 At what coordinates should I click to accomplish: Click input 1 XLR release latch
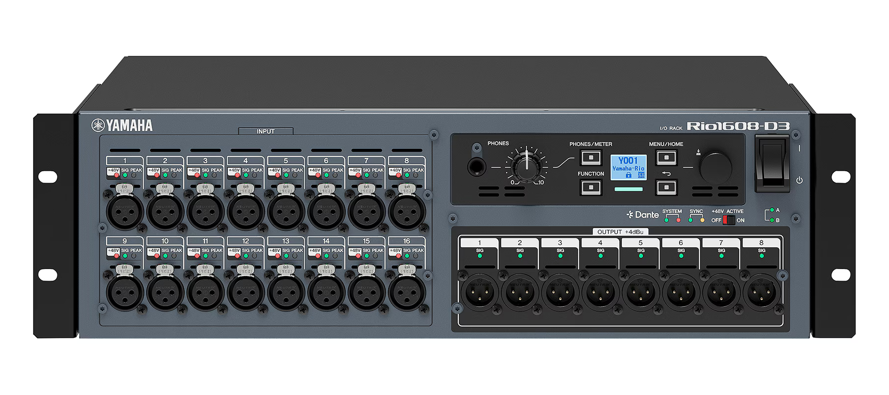(x=124, y=189)
